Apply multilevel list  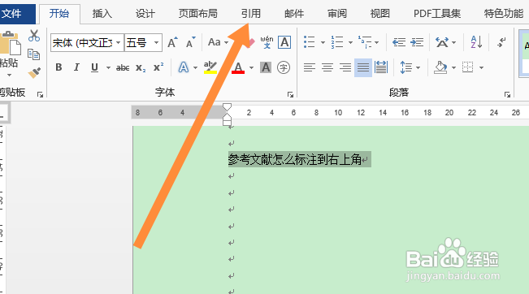(365, 42)
